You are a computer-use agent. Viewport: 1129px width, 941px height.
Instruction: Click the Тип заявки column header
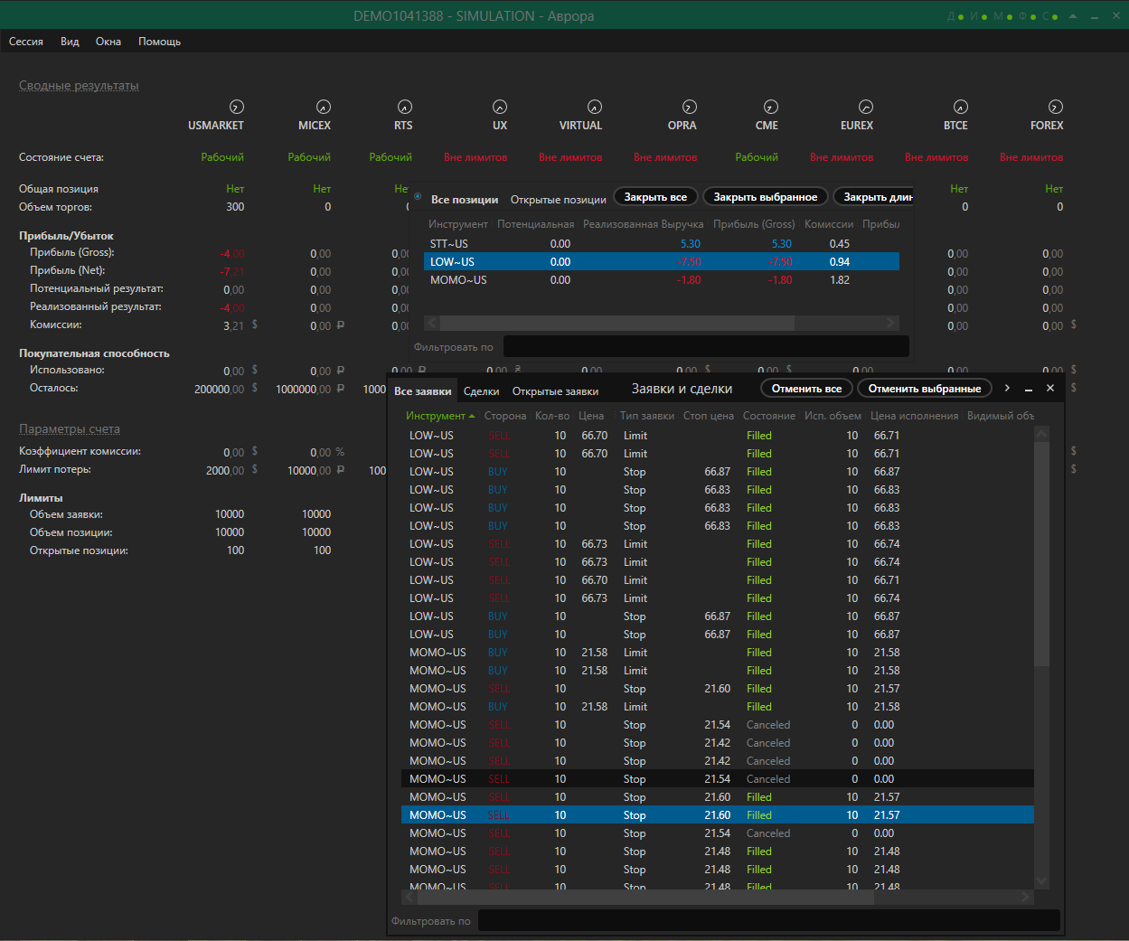[647, 416]
